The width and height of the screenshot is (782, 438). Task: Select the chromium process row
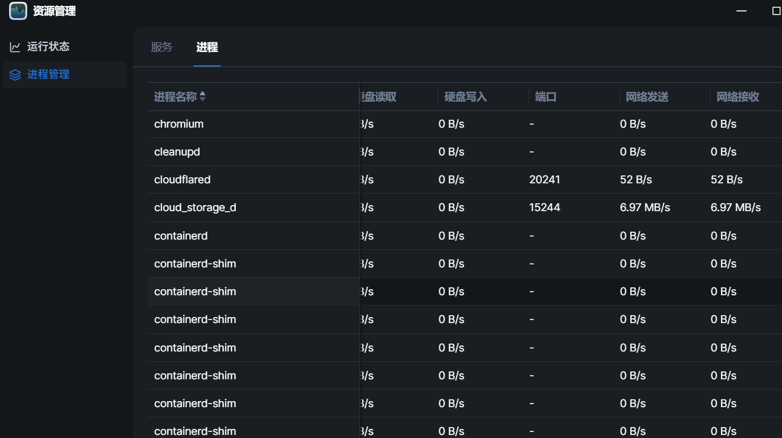[465, 124]
